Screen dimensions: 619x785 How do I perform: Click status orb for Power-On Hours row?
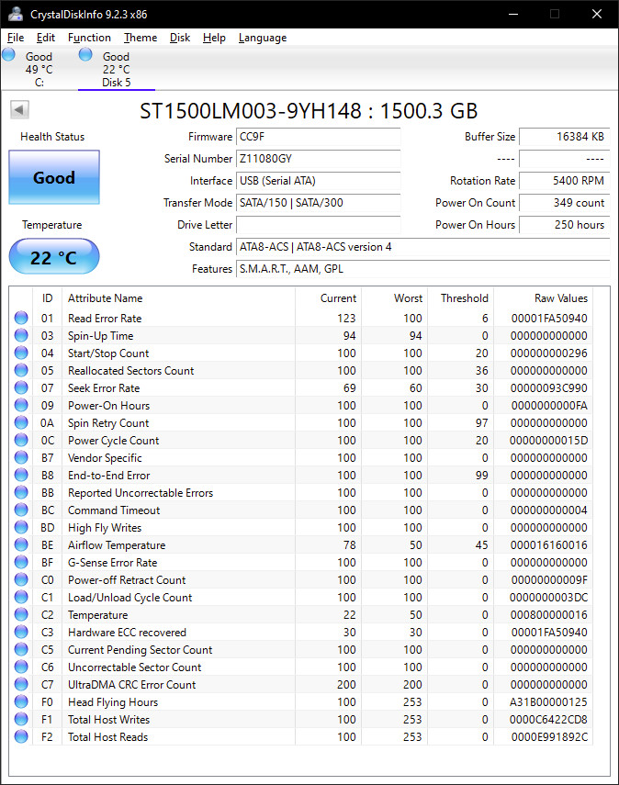tap(21, 405)
